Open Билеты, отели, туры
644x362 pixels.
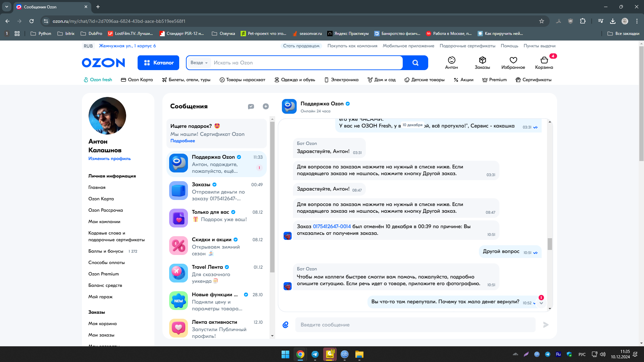tap(186, 80)
